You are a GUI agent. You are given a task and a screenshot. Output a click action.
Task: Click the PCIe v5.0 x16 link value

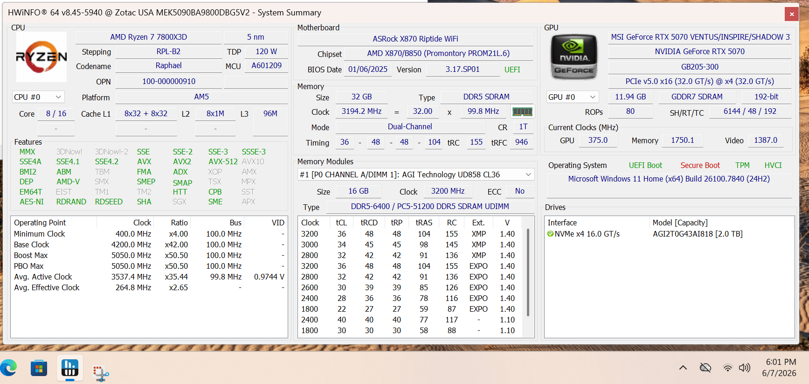[700, 81]
